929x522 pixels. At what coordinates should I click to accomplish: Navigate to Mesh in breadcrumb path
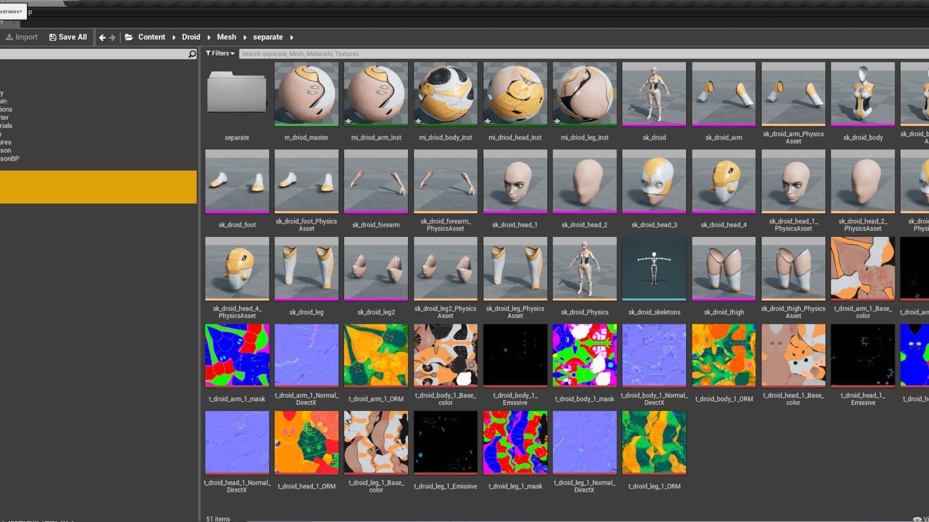tap(226, 37)
